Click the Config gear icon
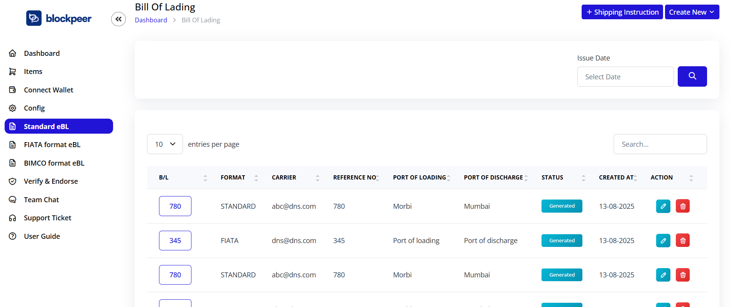Screen dimensions: 731x307 pos(13,108)
